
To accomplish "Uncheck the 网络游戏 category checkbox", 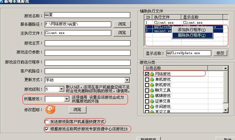I will [147, 74].
